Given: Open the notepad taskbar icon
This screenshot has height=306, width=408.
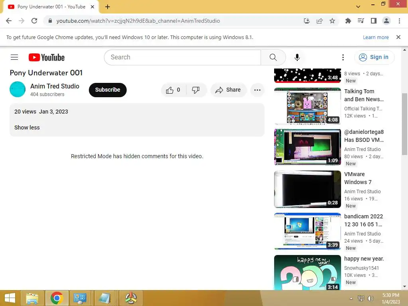Looking at the screenshot, I should coord(105,298).
